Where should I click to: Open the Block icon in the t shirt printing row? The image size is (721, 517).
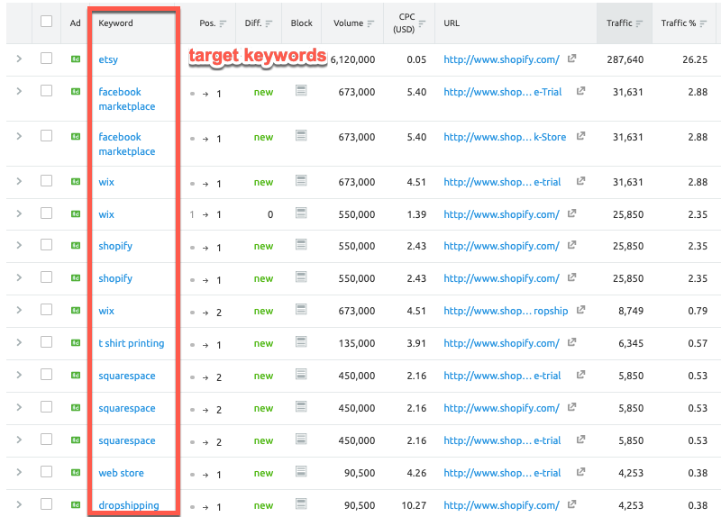[x=301, y=341]
